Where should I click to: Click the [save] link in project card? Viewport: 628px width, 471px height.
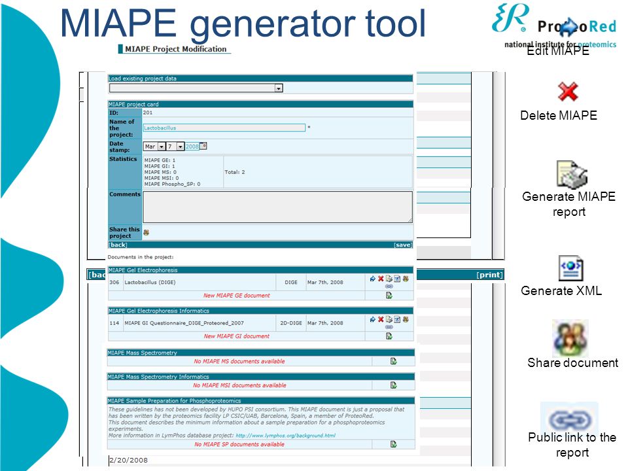pyautogui.click(x=403, y=245)
